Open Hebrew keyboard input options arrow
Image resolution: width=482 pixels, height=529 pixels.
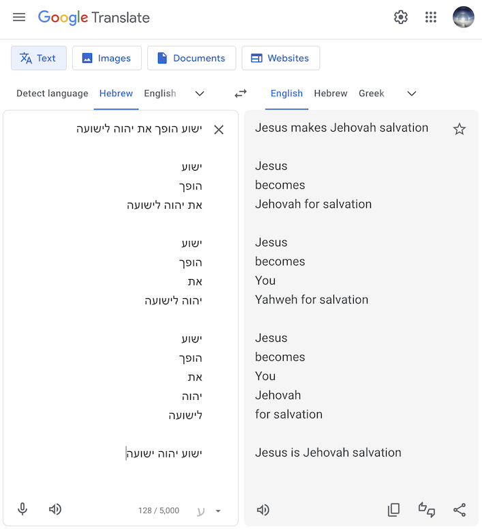218,511
